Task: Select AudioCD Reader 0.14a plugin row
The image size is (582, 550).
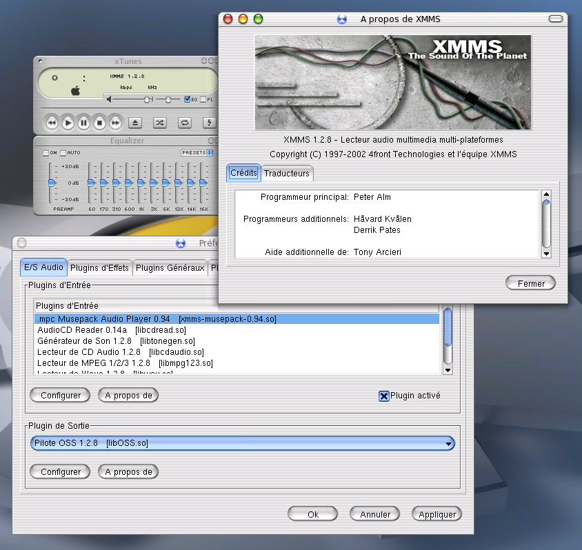Action: (237, 330)
